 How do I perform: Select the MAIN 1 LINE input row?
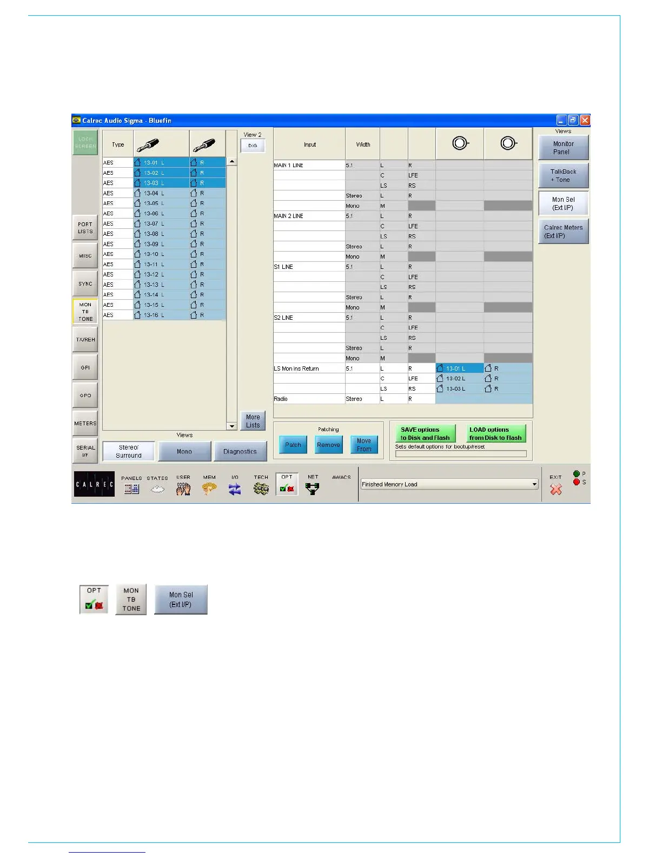click(309, 165)
